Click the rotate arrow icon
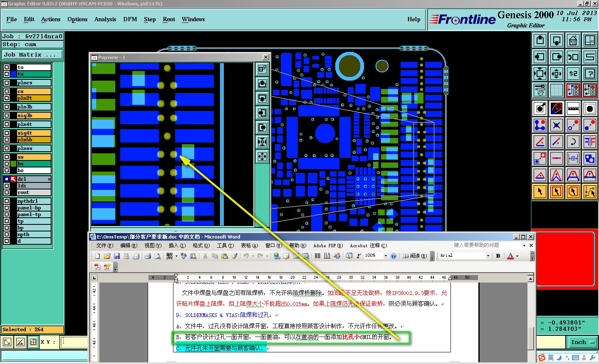Screen dimensions: 599x364 573,142
